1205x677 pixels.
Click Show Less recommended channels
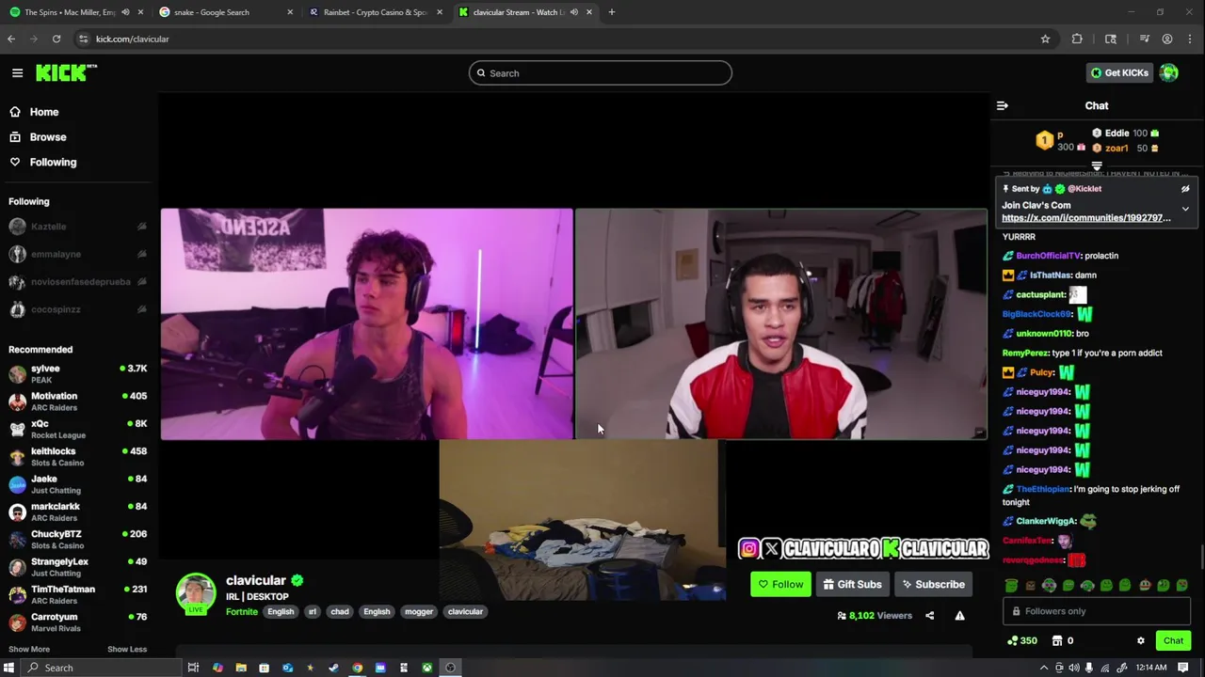[x=127, y=649]
